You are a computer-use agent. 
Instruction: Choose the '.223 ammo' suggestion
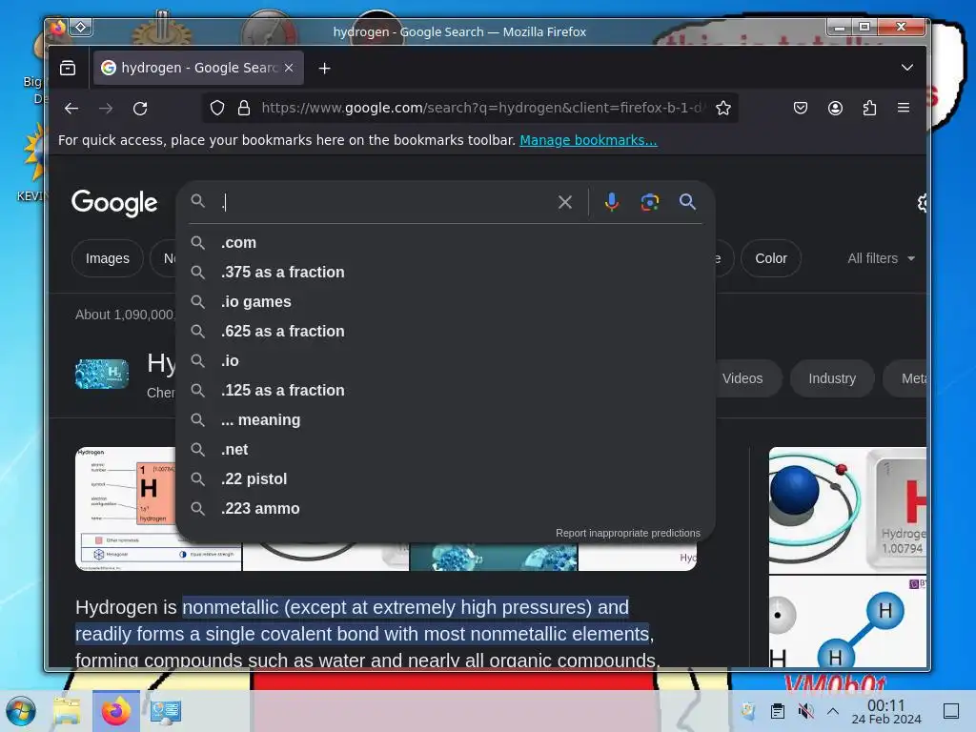(446, 509)
